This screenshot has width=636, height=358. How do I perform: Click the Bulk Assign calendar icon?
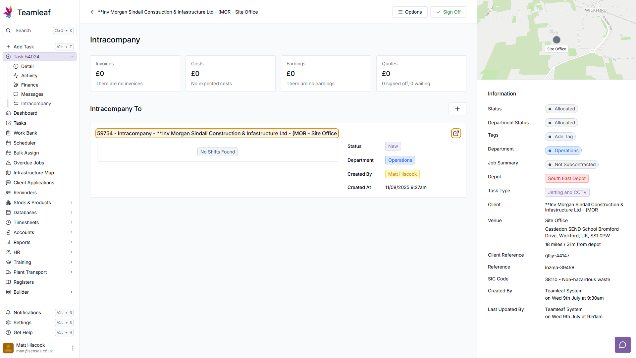coord(8,153)
